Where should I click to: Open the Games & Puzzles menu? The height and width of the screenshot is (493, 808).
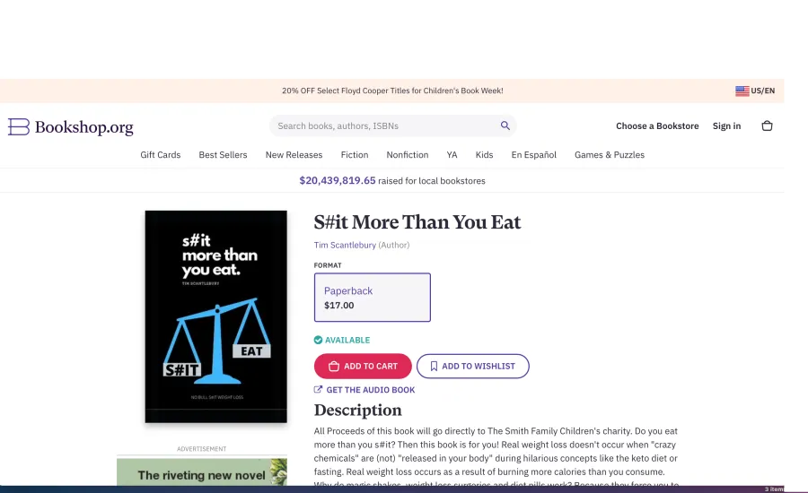click(609, 155)
